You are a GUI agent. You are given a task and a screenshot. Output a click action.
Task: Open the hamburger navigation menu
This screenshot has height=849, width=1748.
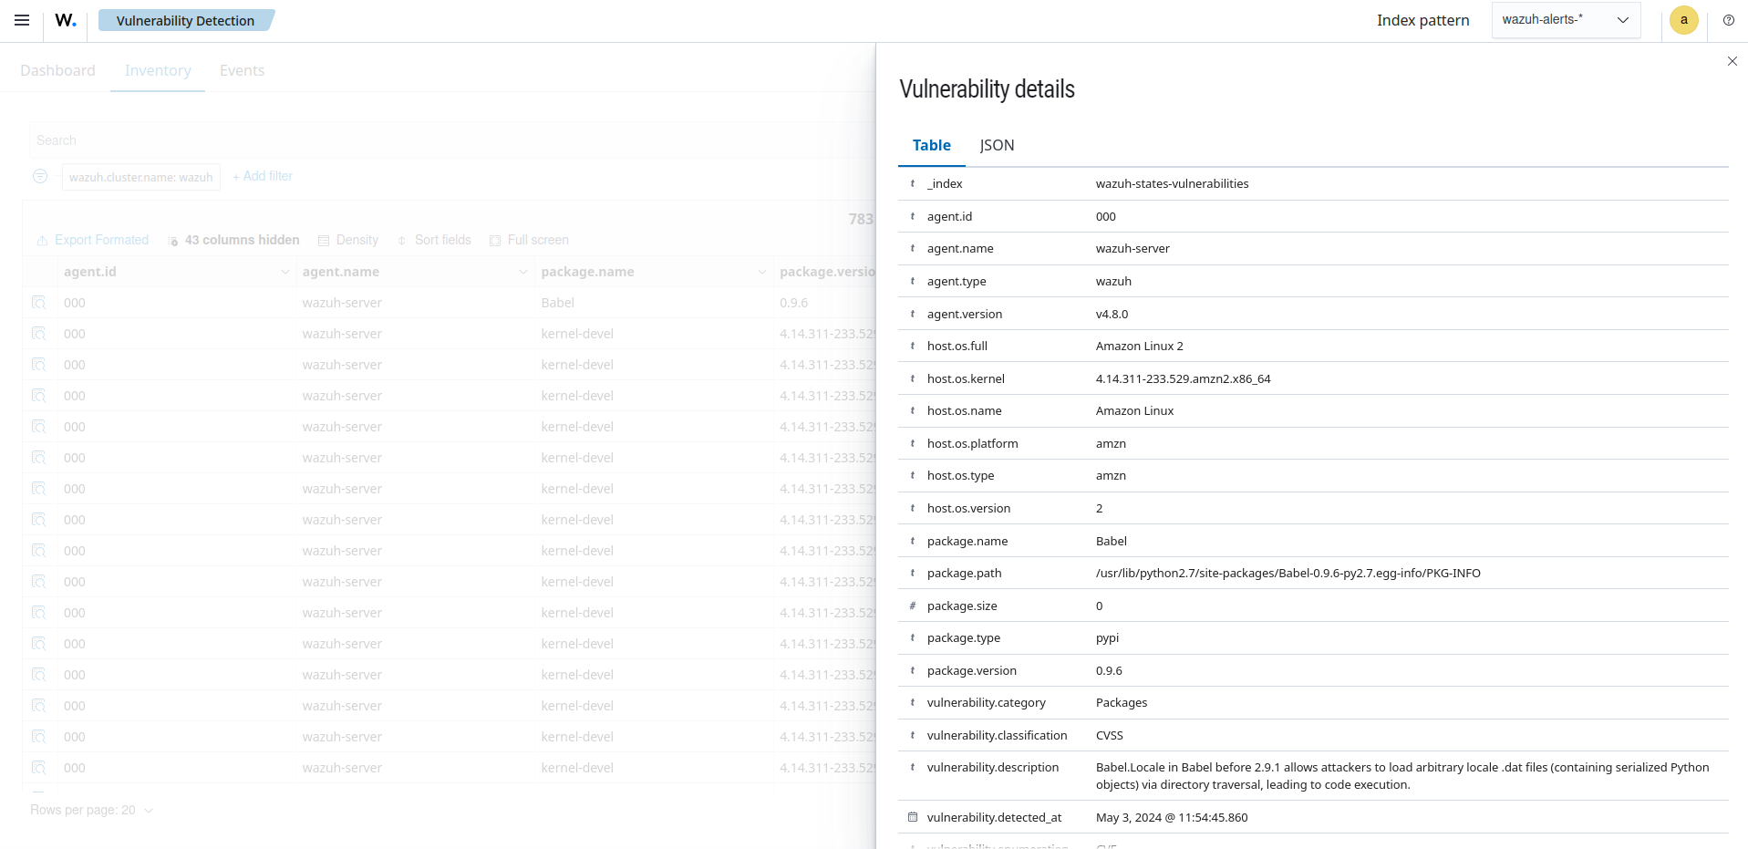(x=22, y=20)
